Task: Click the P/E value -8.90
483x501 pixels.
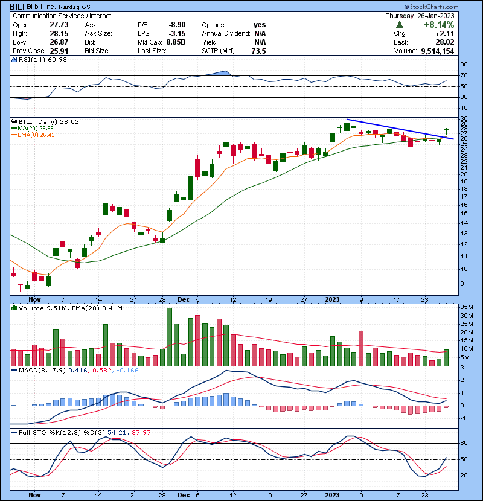Action: tap(177, 25)
